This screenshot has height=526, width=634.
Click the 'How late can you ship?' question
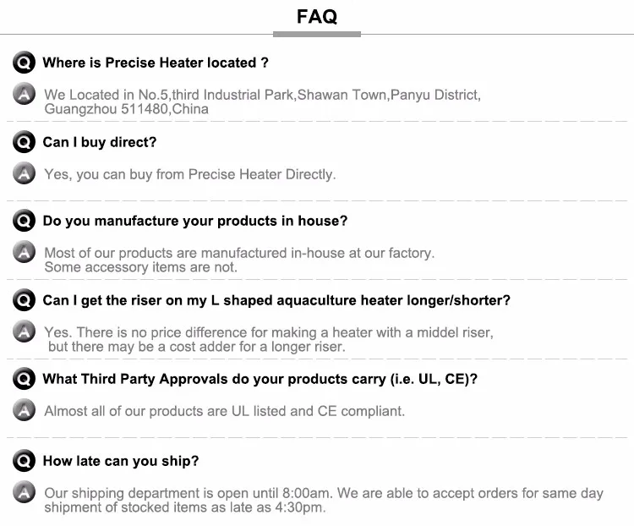pos(121,461)
